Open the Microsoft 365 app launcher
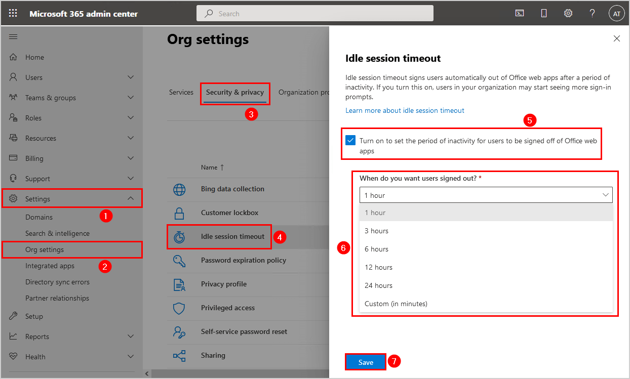The width and height of the screenshot is (630, 379). tap(13, 13)
